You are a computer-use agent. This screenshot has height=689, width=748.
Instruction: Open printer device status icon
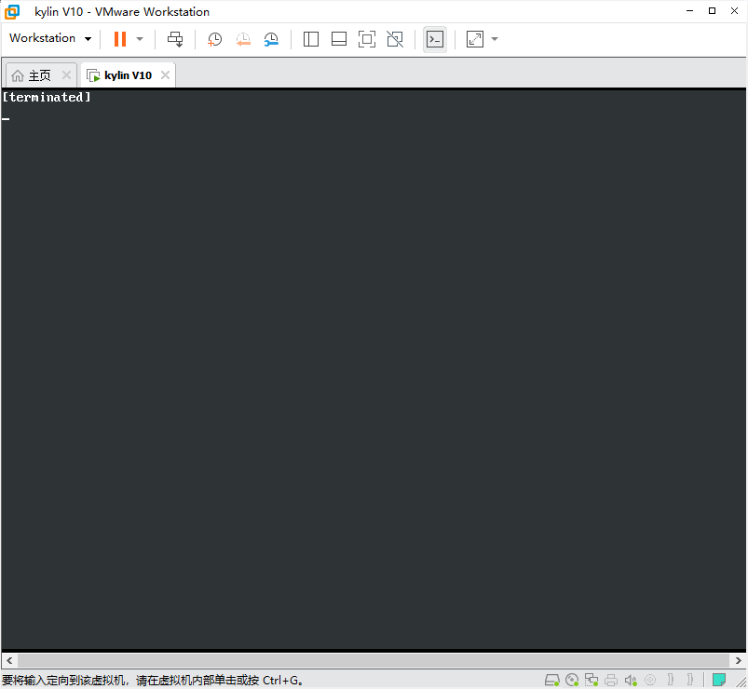pos(611,680)
